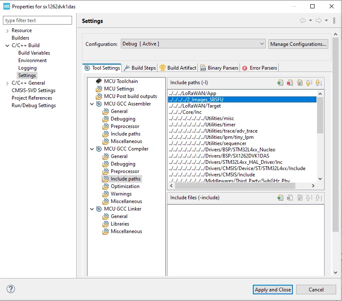
Task: Click Manage Configurations button
Action: point(298,44)
